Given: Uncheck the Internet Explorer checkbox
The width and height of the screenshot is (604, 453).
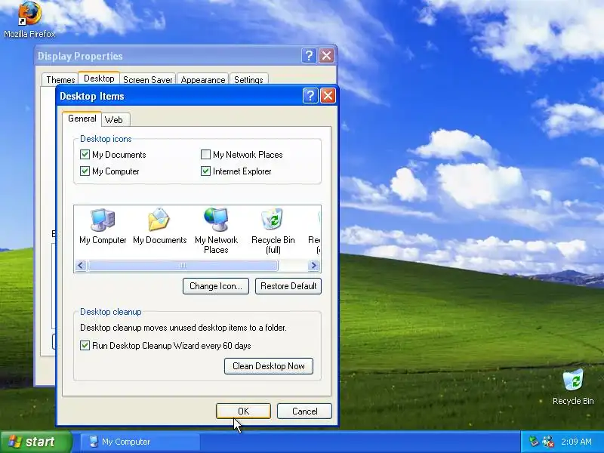Looking at the screenshot, I should (205, 171).
